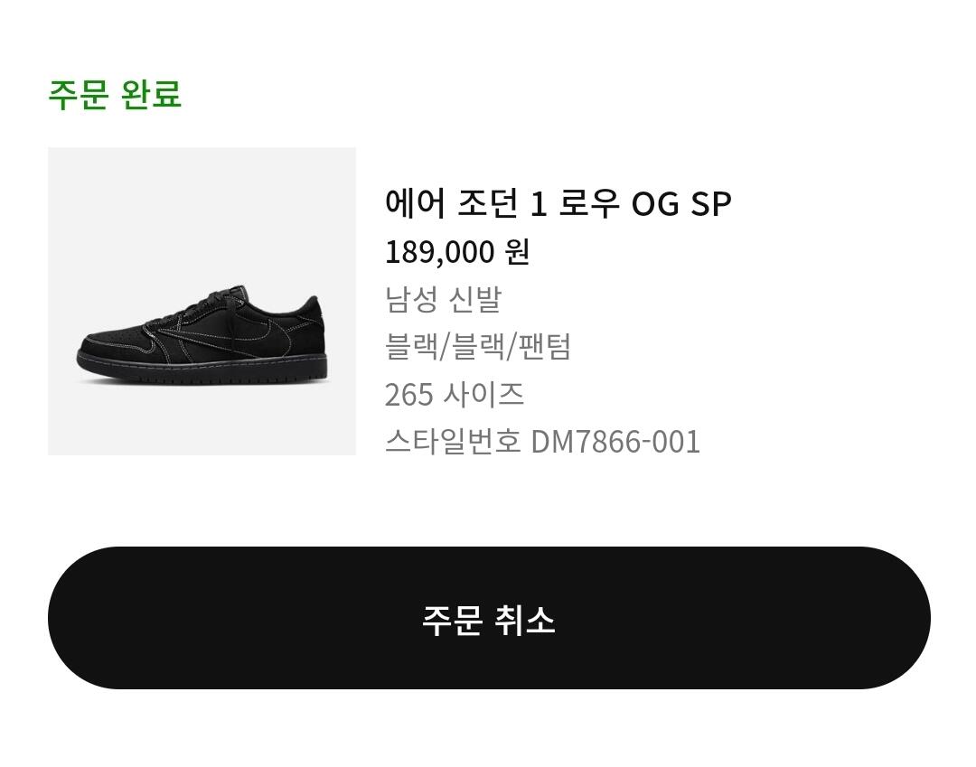Image resolution: width=976 pixels, height=767 pixels.
Task: Click the 주문 취소 button
Action: point(488,619)
